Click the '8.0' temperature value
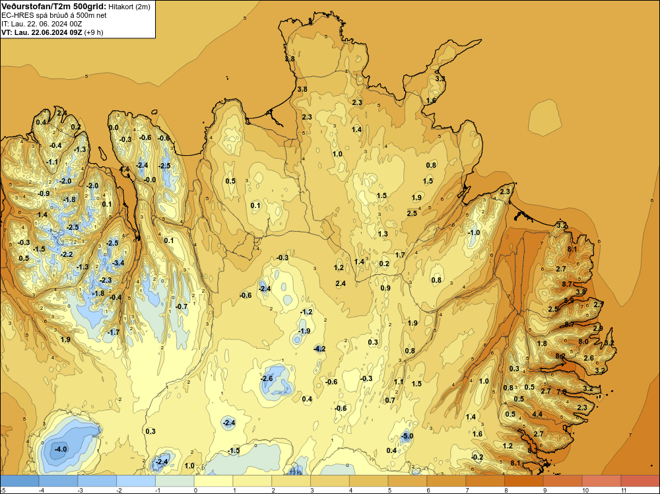 coord(583,341)
